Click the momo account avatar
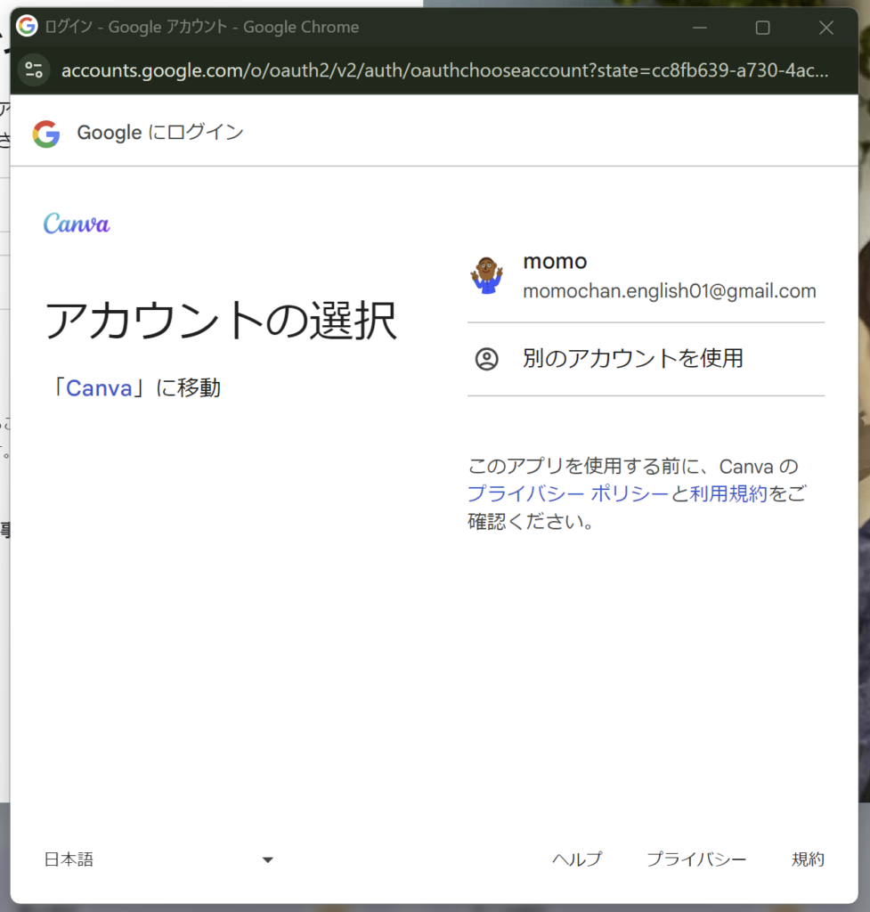This screenshot has width=870, height=912. [x=486, y=276]
